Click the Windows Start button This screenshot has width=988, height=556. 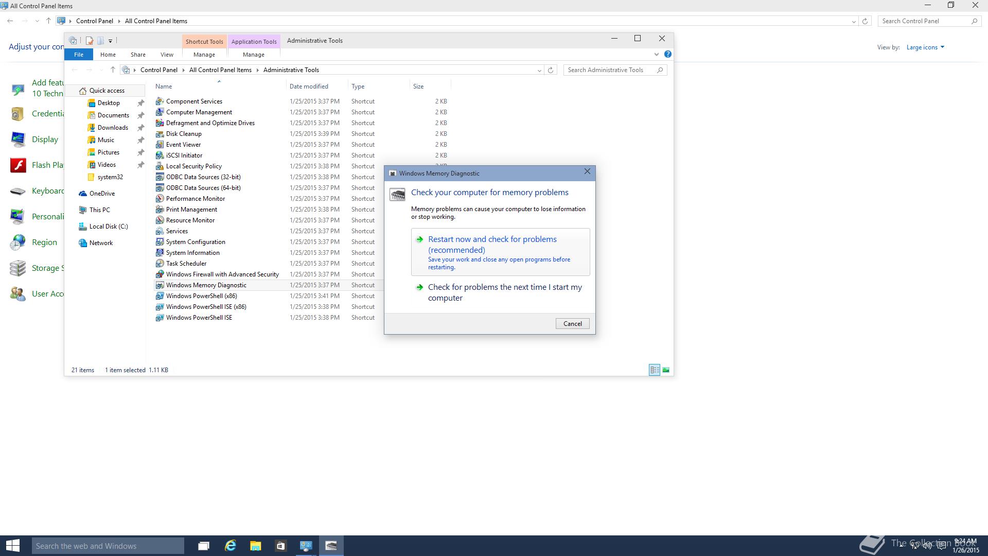point(13,546)
